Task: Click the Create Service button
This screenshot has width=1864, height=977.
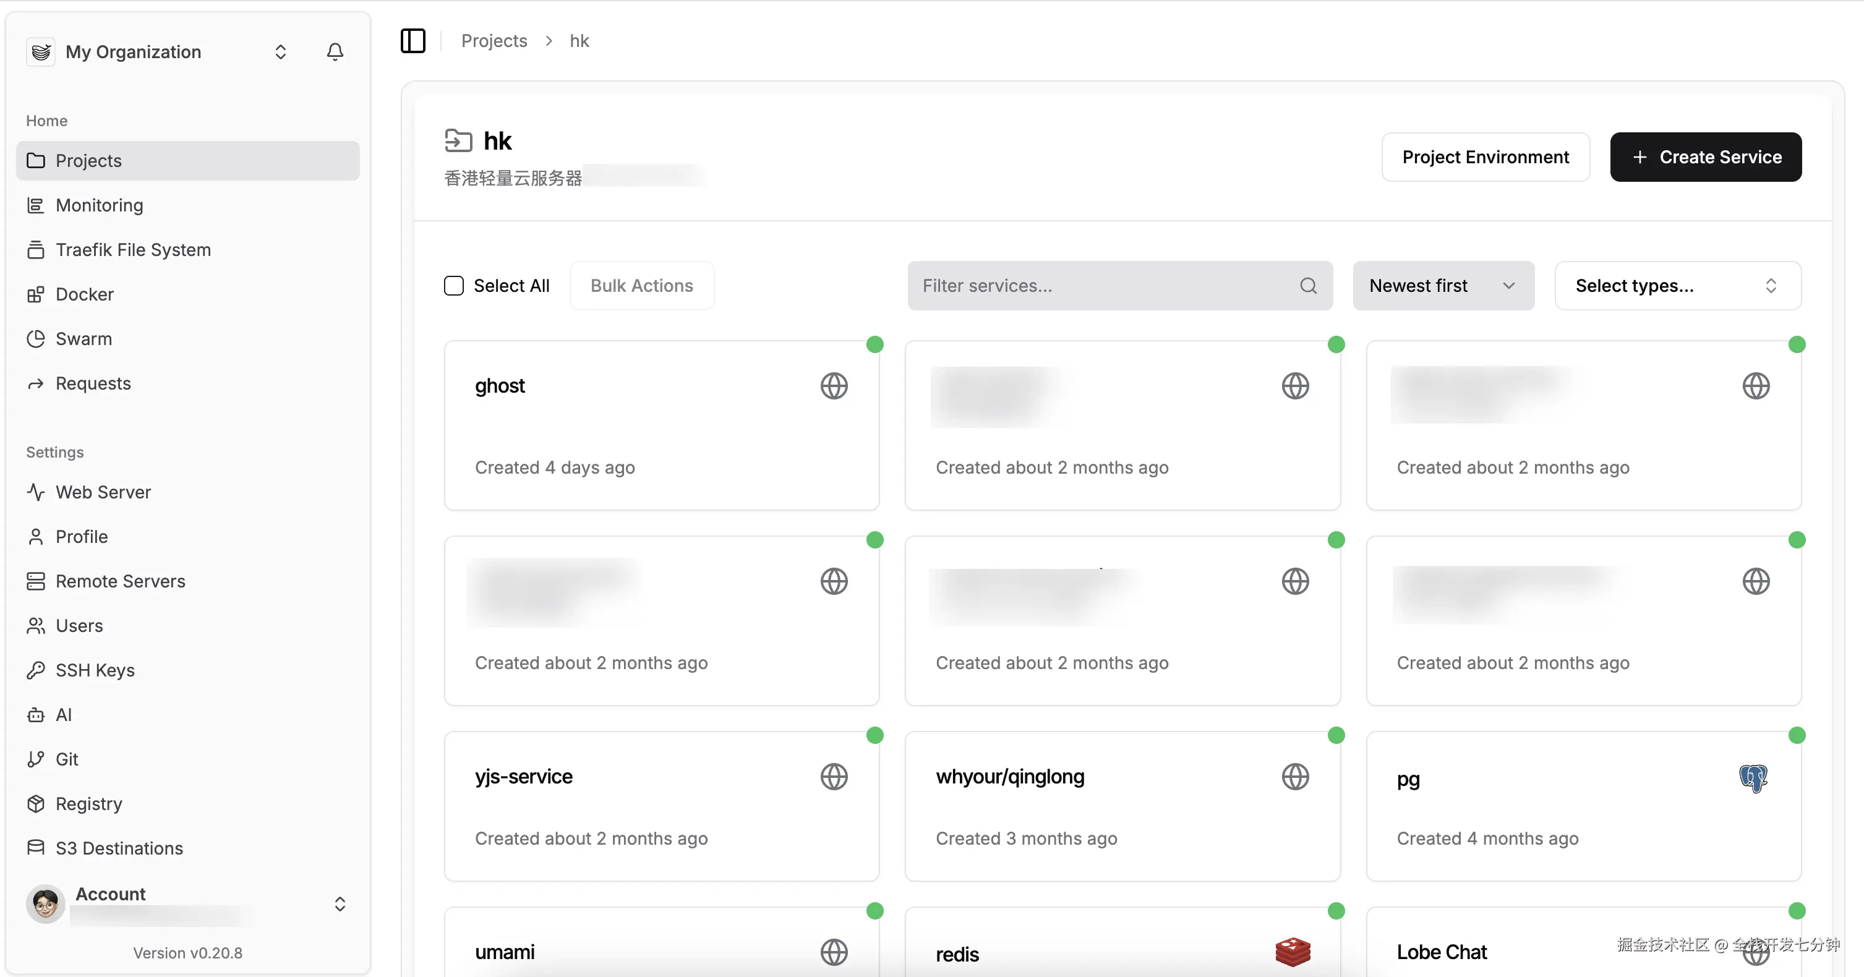Action: pos(1706,157)
